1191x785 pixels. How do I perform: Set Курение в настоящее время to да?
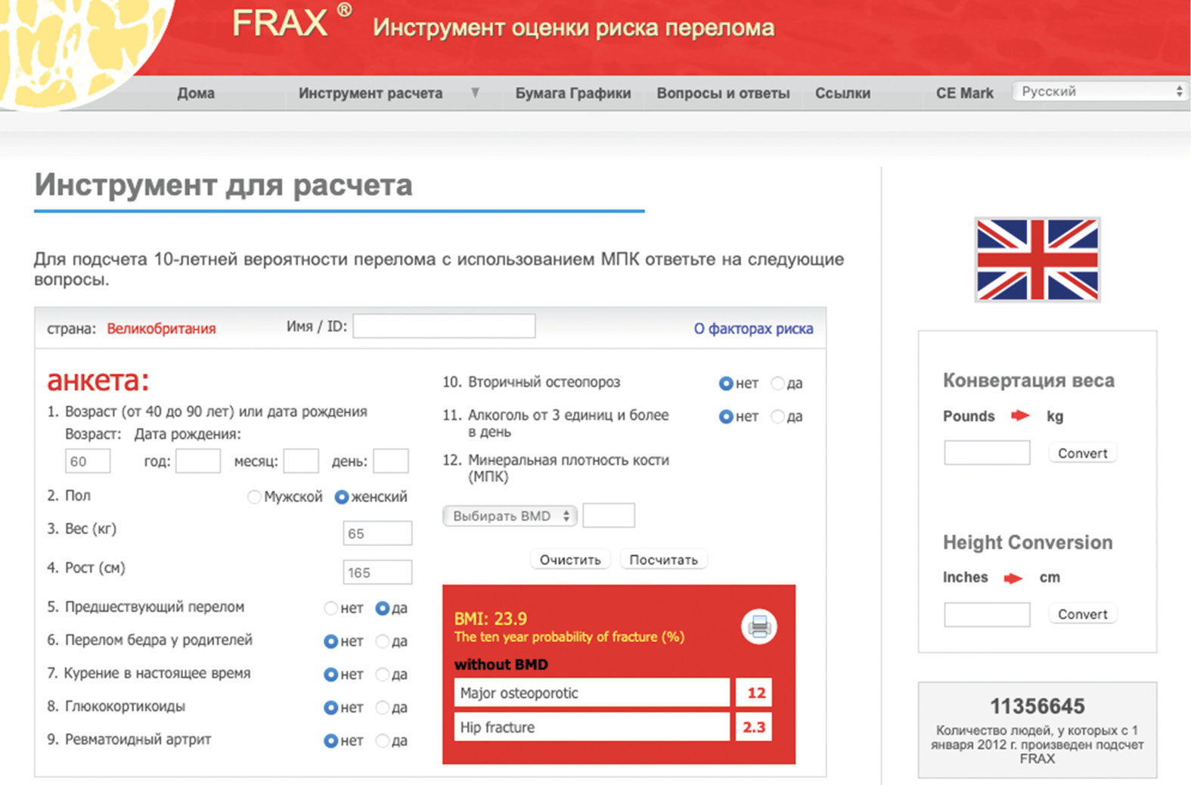tap(383, 675)
